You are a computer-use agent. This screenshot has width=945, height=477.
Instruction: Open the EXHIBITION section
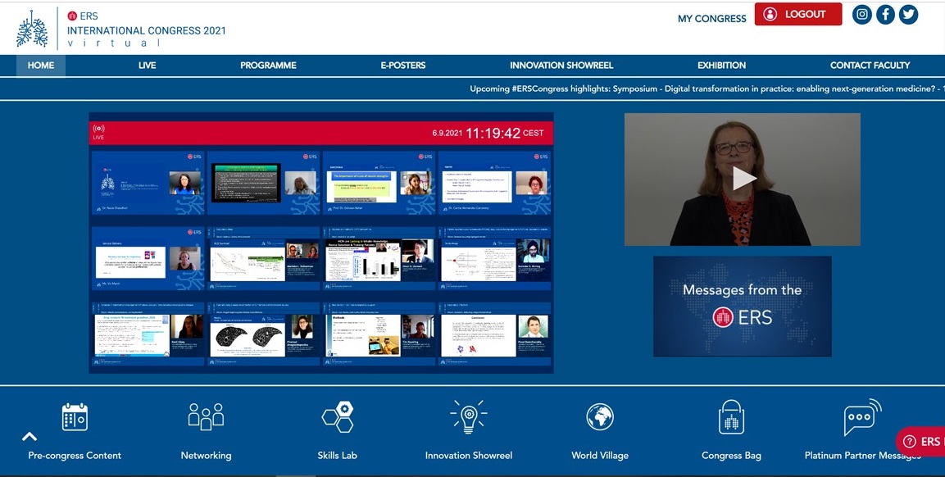click(x=721, y=65)
